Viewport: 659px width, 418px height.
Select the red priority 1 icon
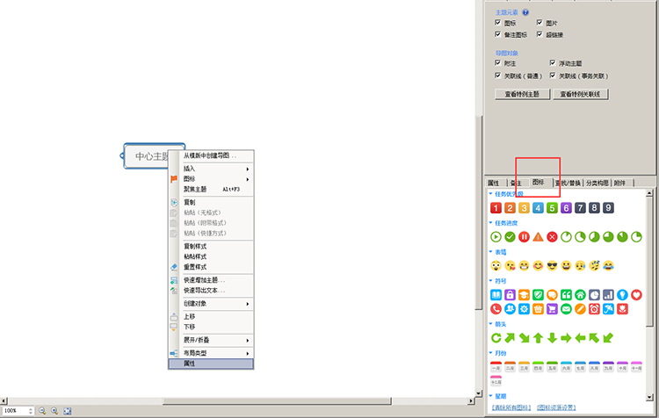point(496,208)
